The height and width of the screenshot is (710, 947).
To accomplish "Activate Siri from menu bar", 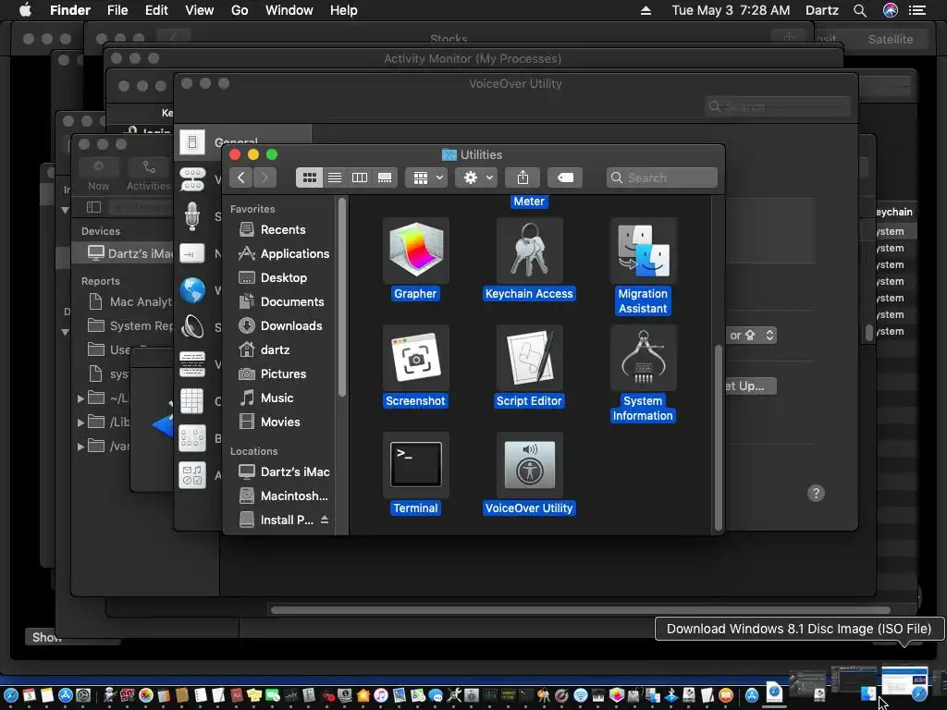I will (891, 10).
